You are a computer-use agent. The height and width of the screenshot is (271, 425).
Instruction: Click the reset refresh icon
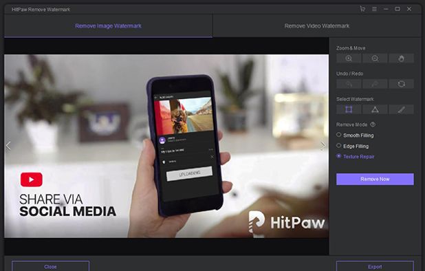pyautogui.click(x=401, y=84)
